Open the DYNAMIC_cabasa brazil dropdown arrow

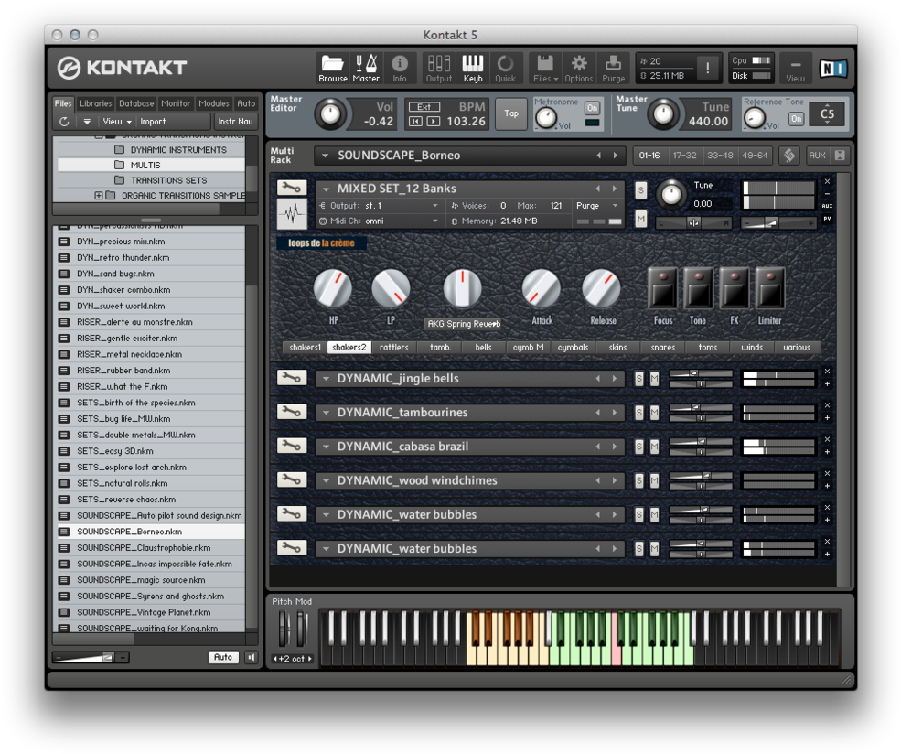(x=326, y=447)
